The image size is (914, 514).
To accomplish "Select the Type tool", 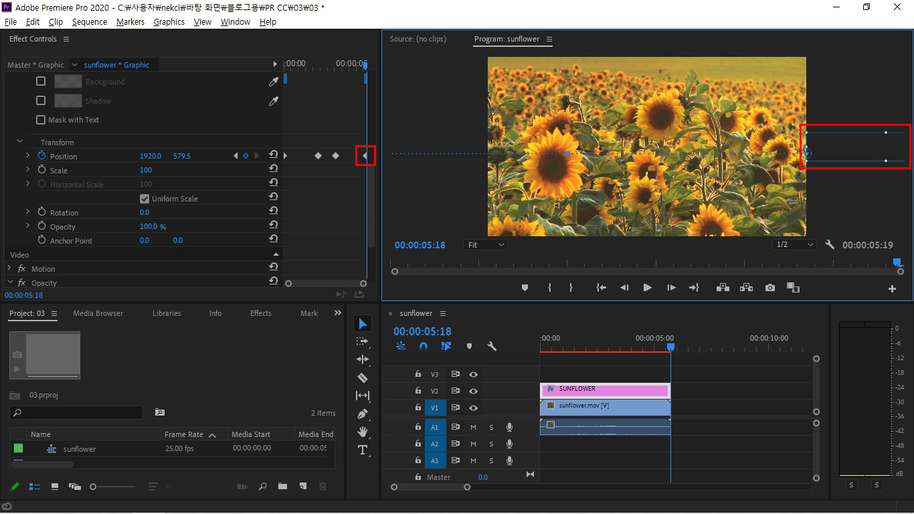I will click(x=363, y=450).
